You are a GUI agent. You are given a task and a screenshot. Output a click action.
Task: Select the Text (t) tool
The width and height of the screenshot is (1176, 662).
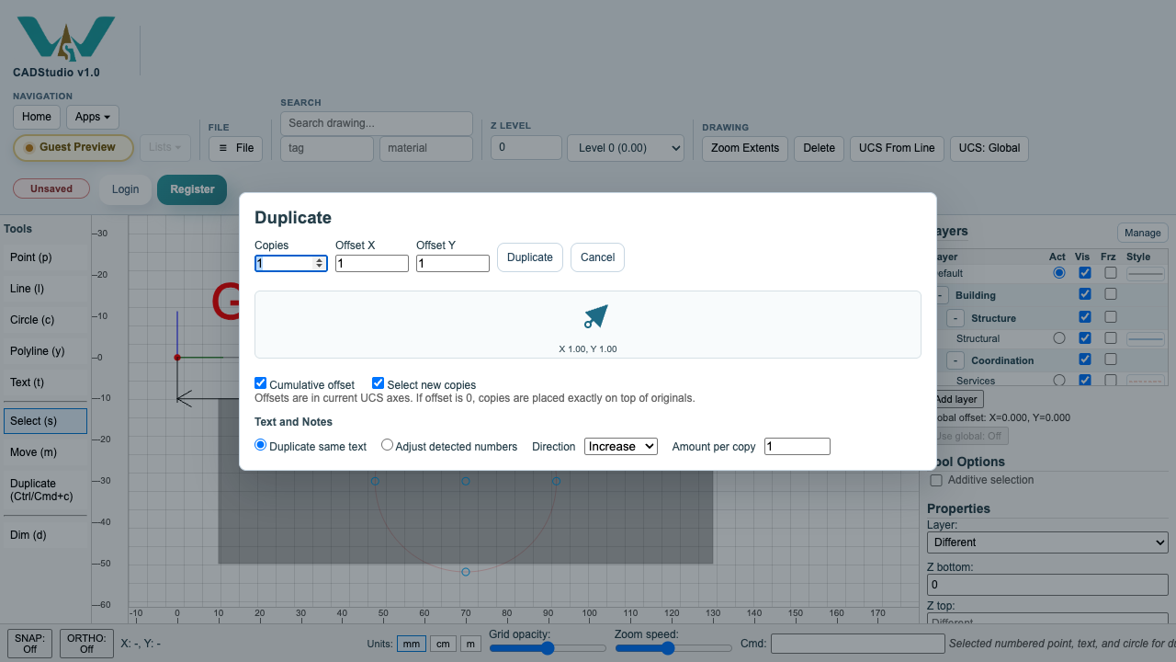pos(45,382)
